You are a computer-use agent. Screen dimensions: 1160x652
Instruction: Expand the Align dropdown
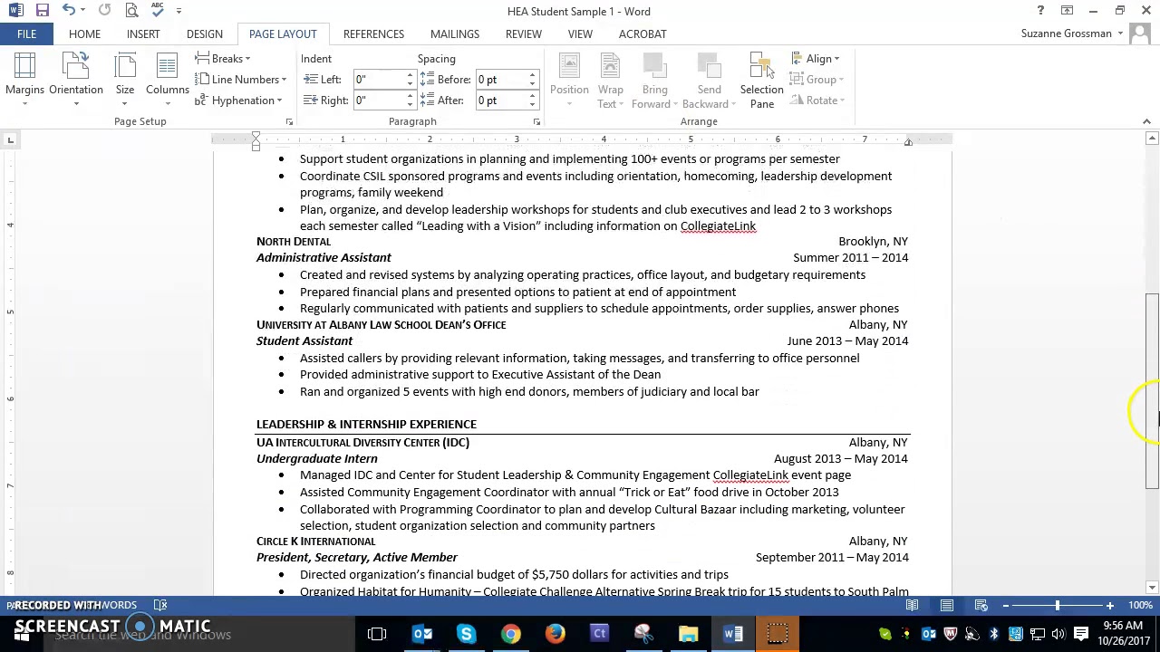(x=816, y=59)
